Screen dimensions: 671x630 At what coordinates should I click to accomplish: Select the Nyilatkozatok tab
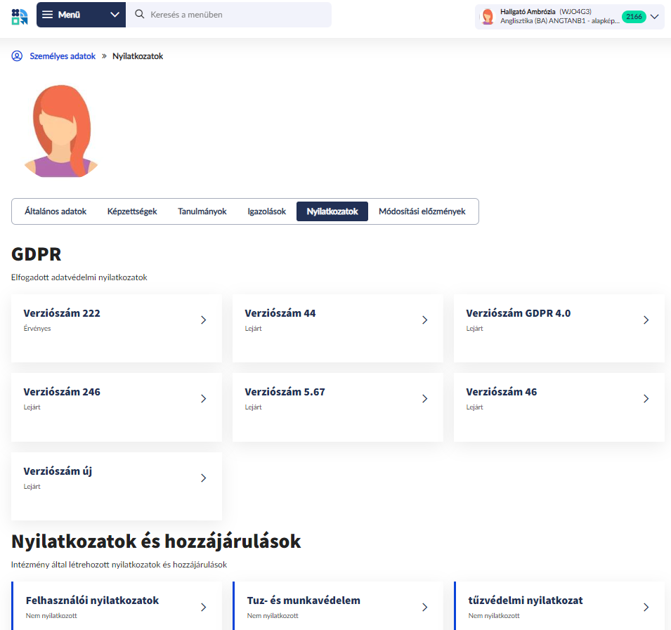coord(332,211)
